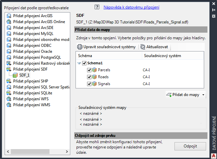Click the WMS connection icon

9,105
